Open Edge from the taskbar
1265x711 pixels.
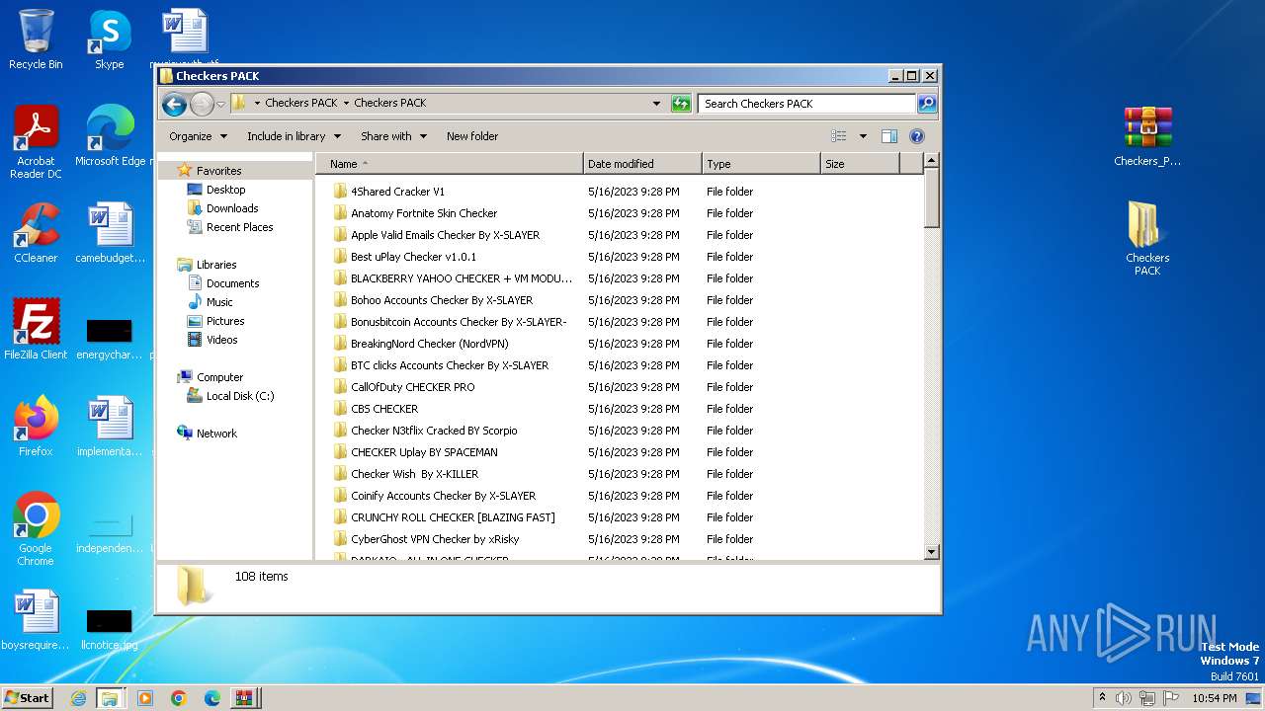[x=212, y=698]
